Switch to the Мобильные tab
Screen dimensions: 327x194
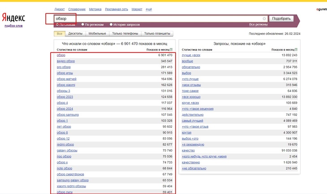pos(97,34)
